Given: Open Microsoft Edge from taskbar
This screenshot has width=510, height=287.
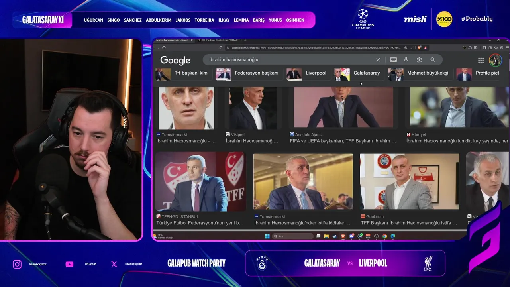Looking at the screenshot, I should click(x=393, y=236).
